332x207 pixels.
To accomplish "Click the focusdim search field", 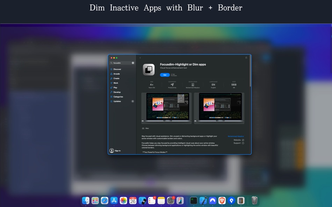I will coord(122,63).
